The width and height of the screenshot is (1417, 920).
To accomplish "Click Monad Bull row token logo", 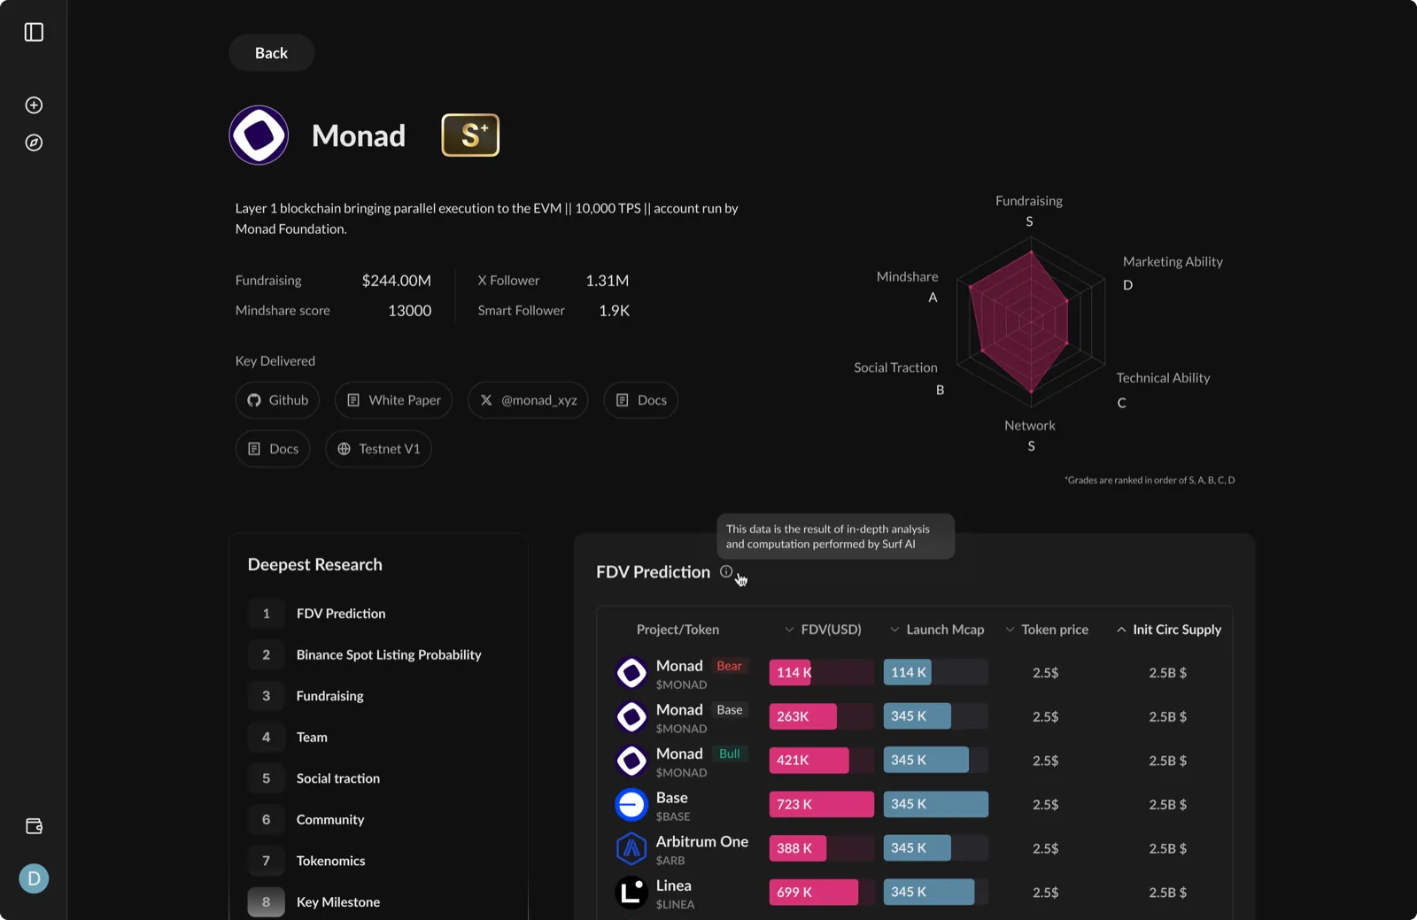I will pyautogui.click(x=631, y=761).
